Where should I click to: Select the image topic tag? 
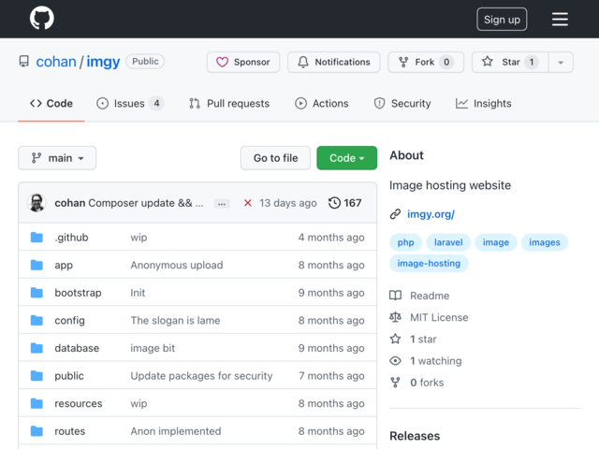coord(495,242)
